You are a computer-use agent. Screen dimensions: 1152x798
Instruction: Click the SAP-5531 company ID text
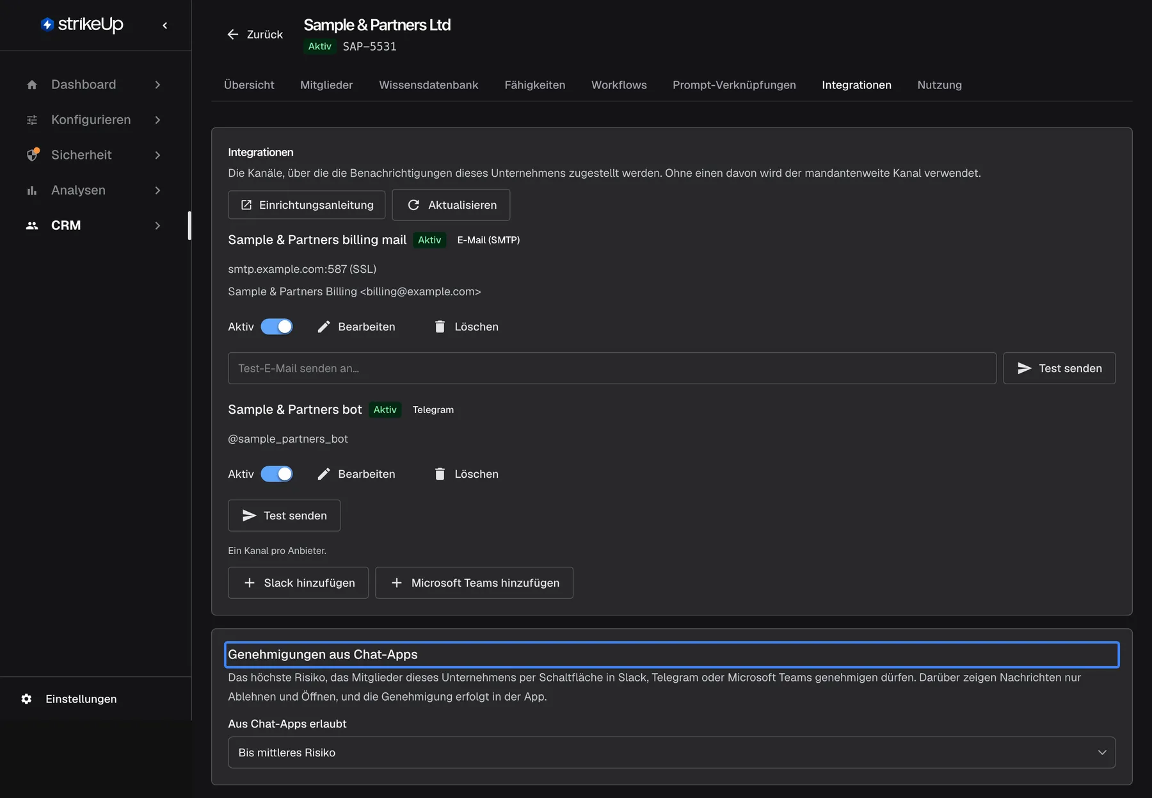[x=369, y=46]
